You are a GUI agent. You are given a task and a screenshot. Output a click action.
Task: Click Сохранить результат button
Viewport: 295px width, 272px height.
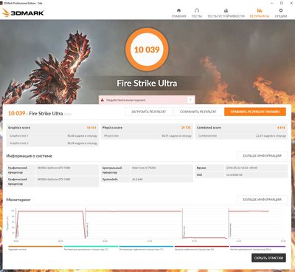(198, 112)
